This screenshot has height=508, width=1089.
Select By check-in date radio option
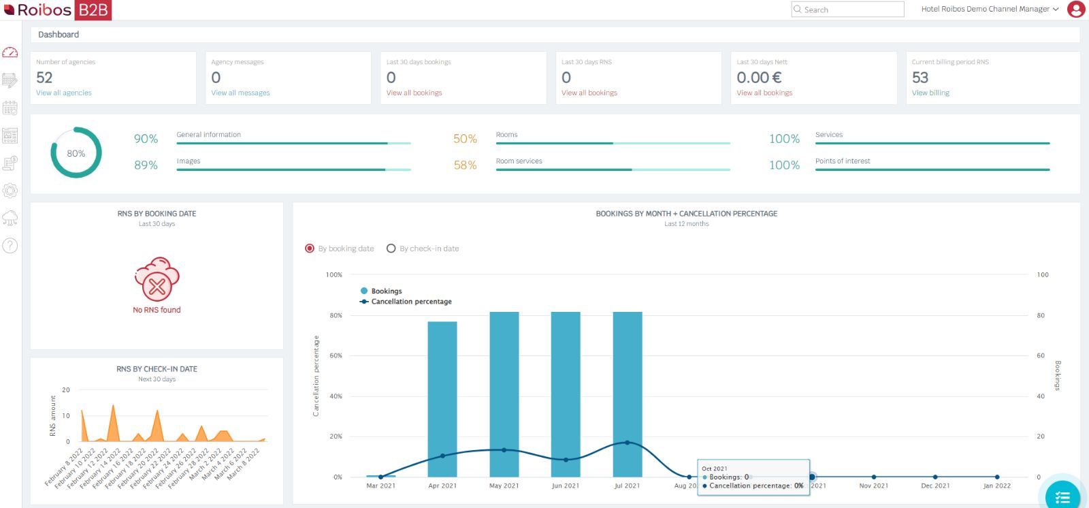(391, 249)
